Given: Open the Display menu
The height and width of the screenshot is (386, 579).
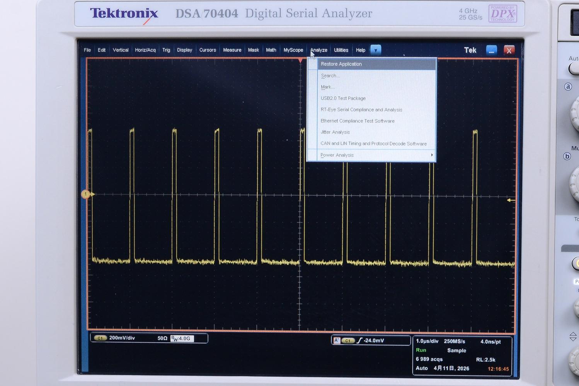Looking at the screenshot, I should point(185,50).
